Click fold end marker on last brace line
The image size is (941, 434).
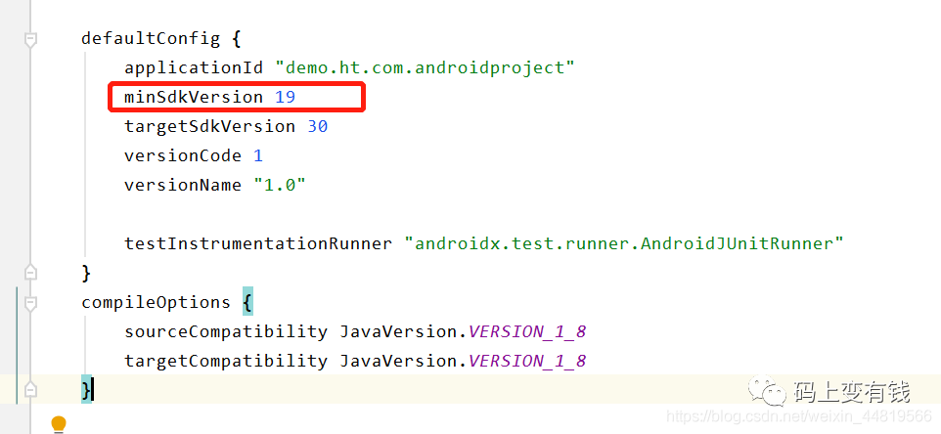30,391
